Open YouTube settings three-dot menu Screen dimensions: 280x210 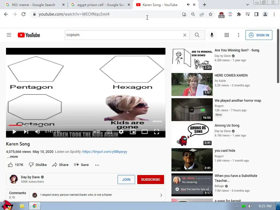pyautogui.click(x=238, y=35)
